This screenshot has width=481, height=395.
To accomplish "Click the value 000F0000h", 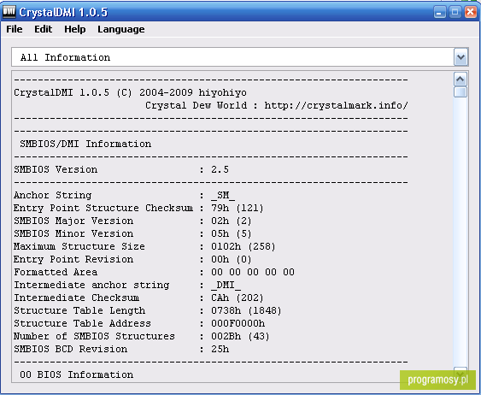I will pos(238,323).
